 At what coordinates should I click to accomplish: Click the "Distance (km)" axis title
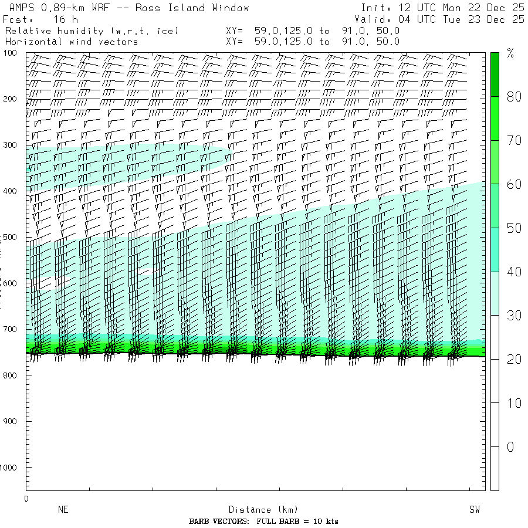[x=263, y=510]
